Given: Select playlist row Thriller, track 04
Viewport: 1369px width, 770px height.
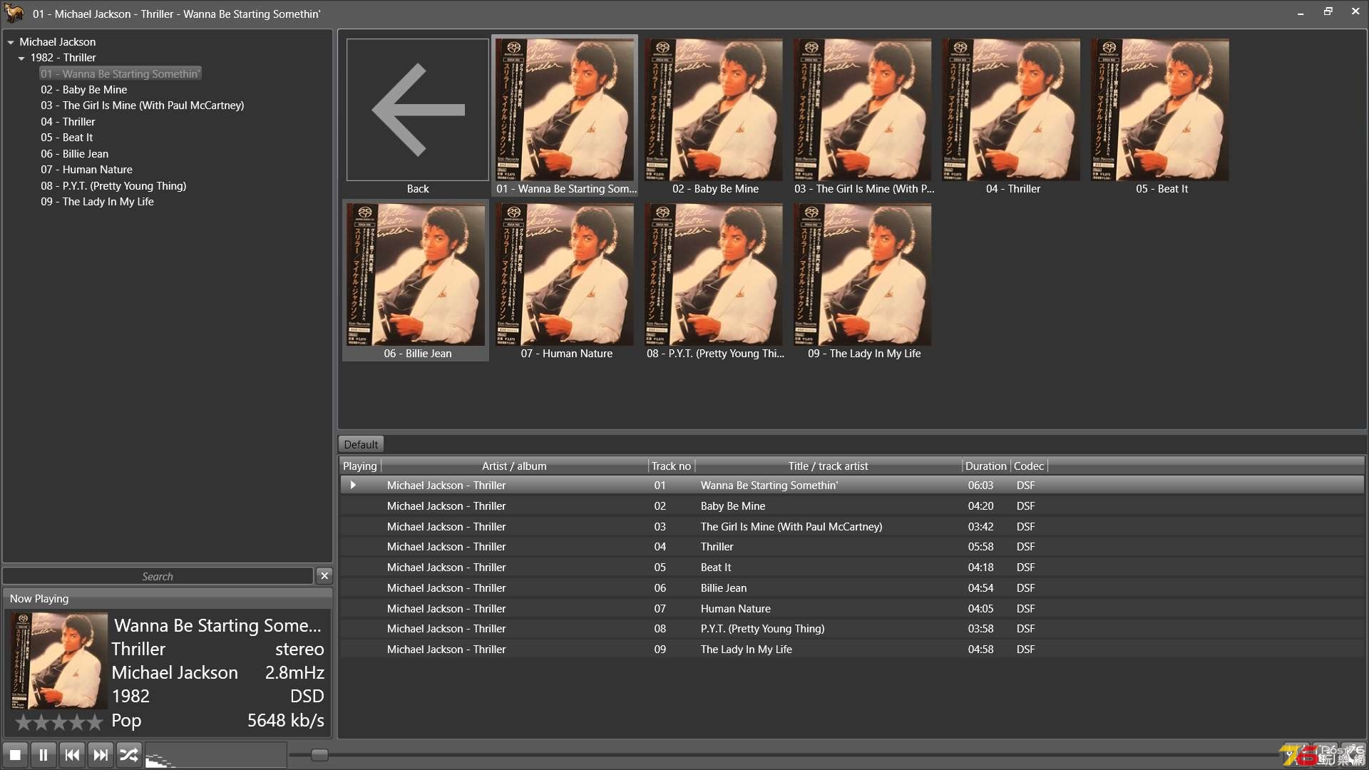Looking at the screenshot, I should coord(851,547).
